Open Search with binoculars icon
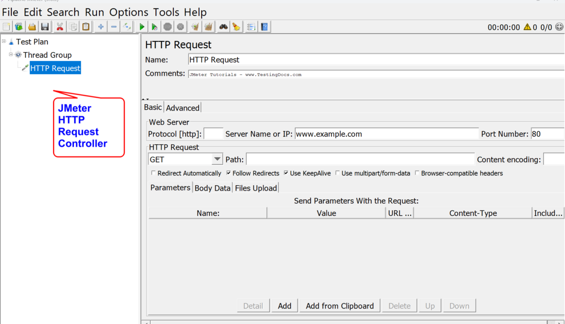 tap(224, 27)
